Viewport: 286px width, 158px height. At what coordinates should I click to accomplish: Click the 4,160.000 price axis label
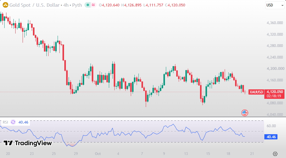(275, 80)
